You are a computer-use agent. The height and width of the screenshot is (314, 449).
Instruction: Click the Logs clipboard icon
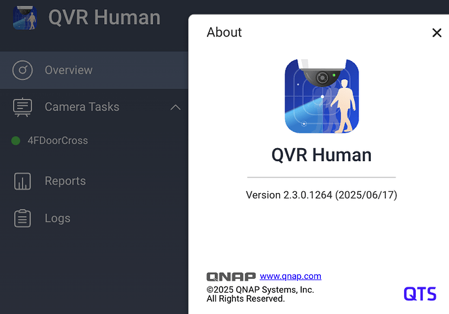[22, 218]
